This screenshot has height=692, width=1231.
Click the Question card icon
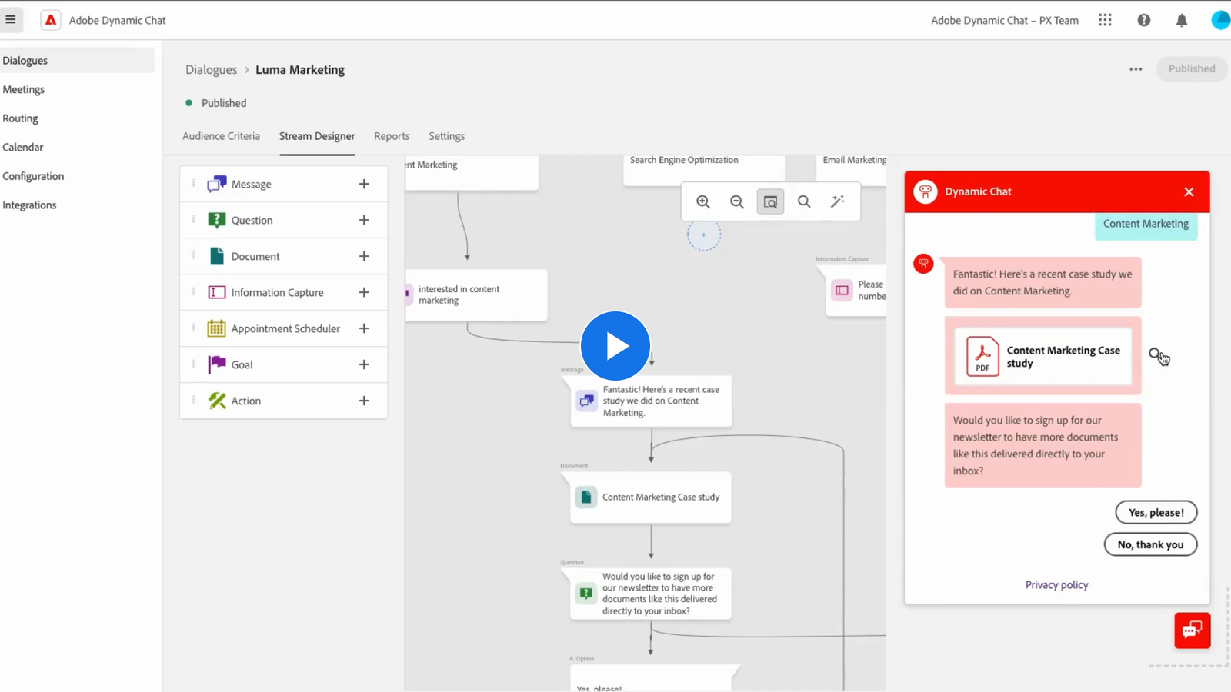pyautogui.click(x=217, y=220)
